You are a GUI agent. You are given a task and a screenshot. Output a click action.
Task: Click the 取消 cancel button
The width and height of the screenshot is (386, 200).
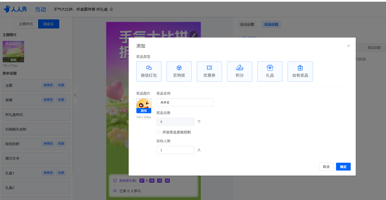coord(326,167)
